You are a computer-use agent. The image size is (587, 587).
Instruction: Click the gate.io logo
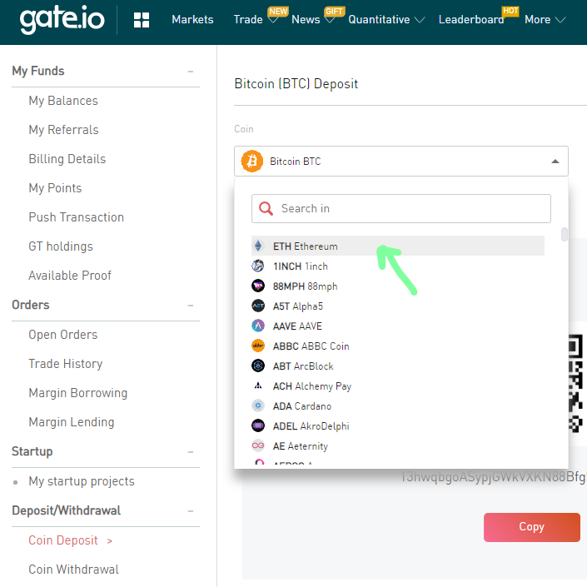tap(62, 19)
